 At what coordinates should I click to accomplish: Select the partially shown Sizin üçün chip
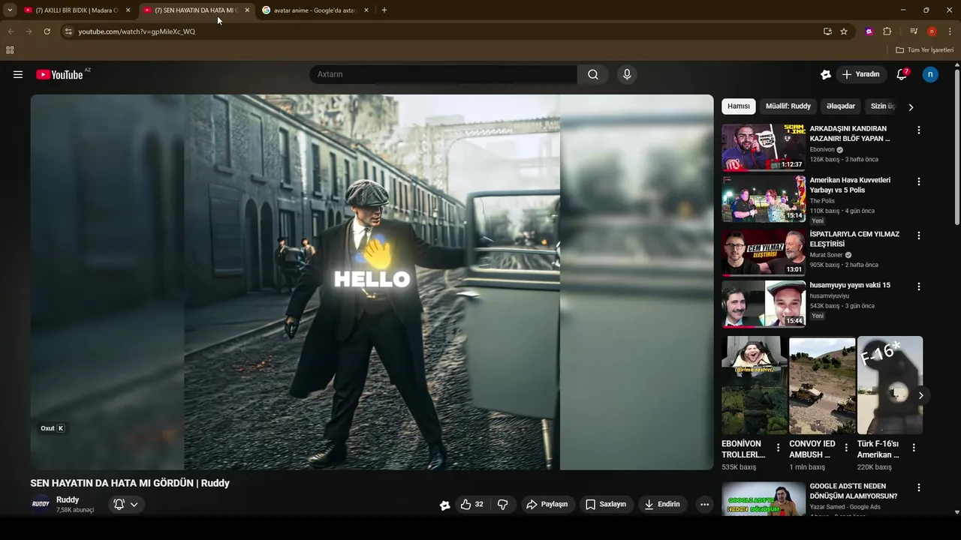[x=883, y=106]
